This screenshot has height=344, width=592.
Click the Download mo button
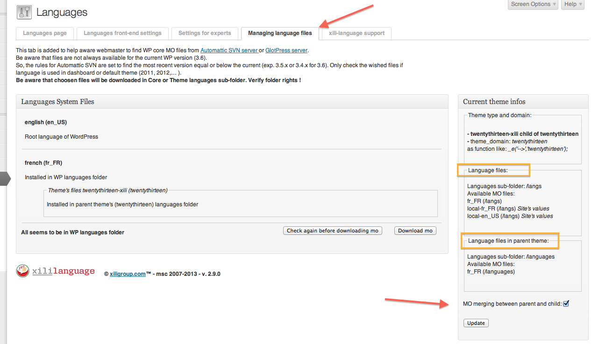tap(415, 231)
